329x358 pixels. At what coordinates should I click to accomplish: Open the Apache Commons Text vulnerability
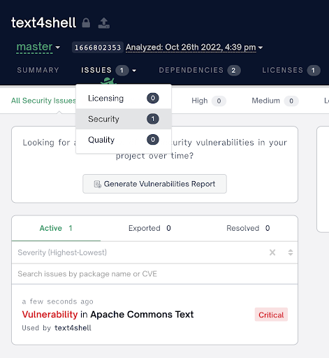coord(108,315)
